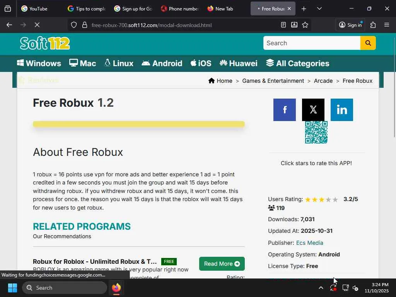Click the address bar URL

(152, 25)
